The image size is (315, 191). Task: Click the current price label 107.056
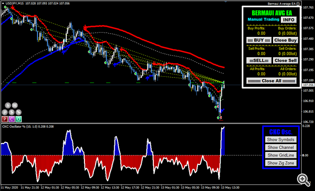308,85
